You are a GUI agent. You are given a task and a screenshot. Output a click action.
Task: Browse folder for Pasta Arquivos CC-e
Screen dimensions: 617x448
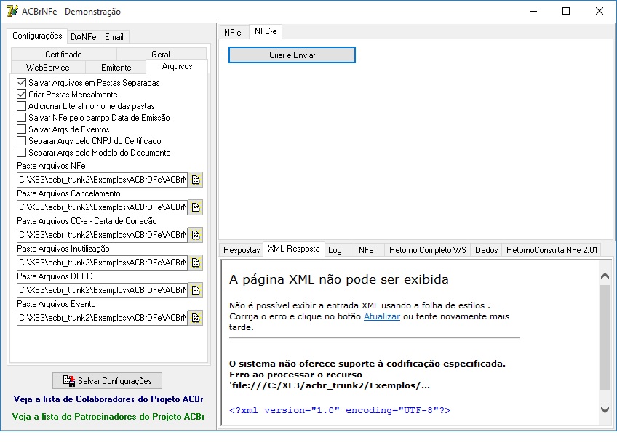pos(196,235)
